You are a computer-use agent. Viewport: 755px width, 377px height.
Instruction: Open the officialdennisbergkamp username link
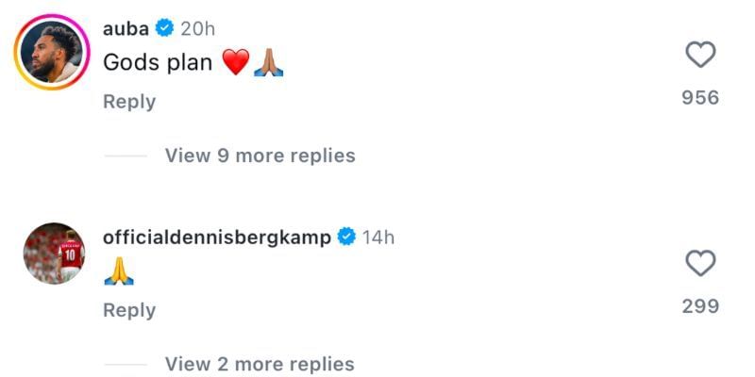217,237
